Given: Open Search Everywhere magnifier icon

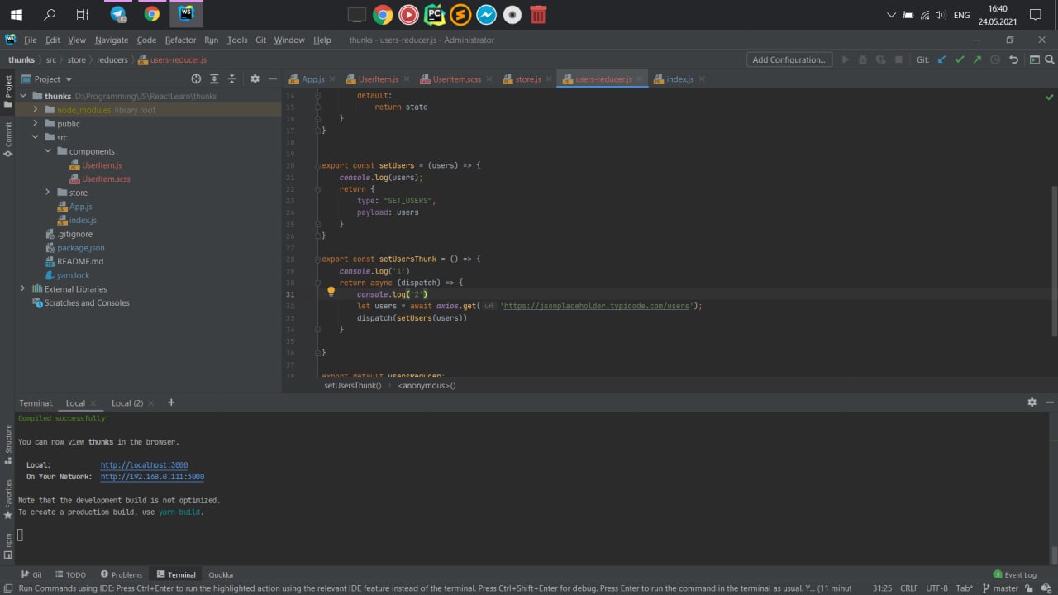Looking at the screenshot, I should tap(1051, 59).
